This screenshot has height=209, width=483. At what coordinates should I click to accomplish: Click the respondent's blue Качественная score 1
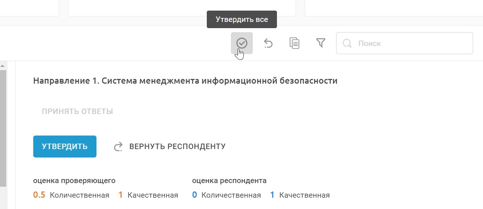tap(272, 195)
